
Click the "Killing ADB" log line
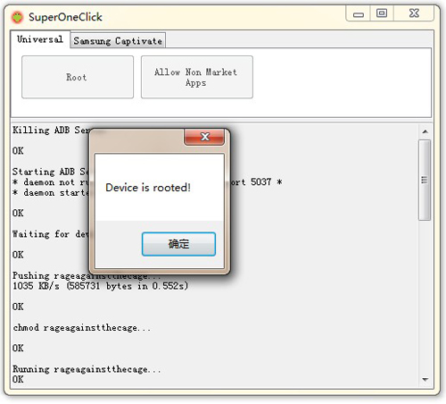[x=51, y=130]
